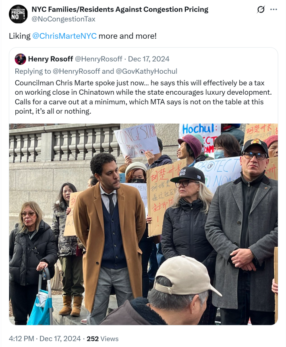Open the three-dot more options menu

pos(274,10)
